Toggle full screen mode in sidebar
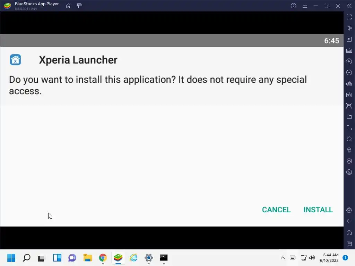Screen dimensions: 355x266 [x=349, y=17]
